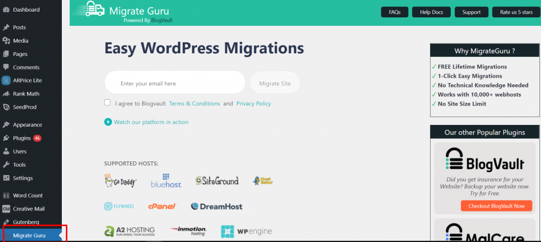541x242 pixels.
Task: Click the Pages stacked-sheets icon
Action: [6, 54]
